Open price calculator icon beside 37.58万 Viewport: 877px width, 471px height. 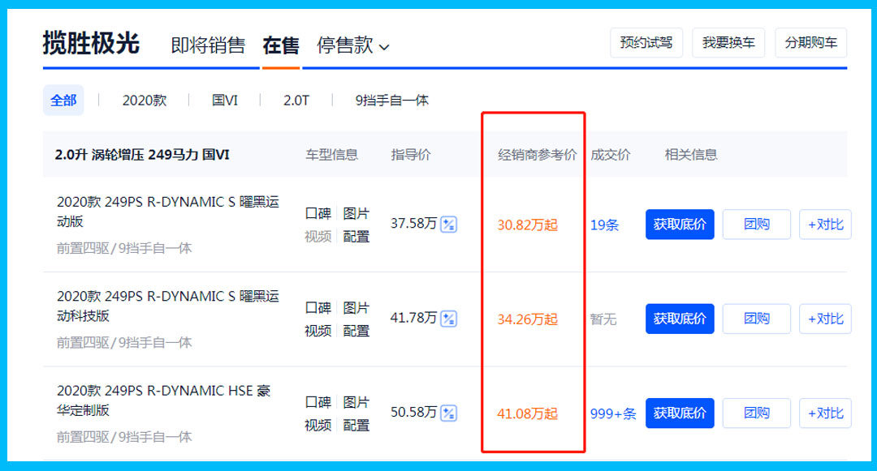click(448, 225)
